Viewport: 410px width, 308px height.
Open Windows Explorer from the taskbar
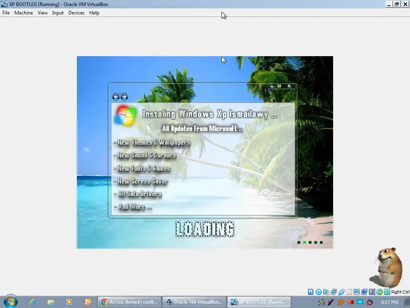click(51, 302)
